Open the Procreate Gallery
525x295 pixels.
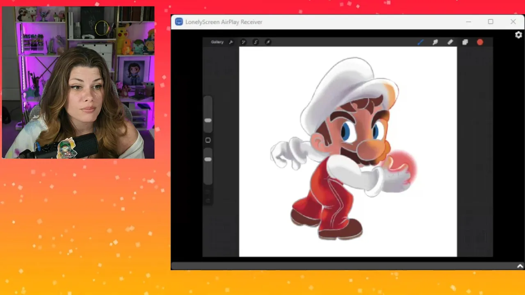pos(217,42)
